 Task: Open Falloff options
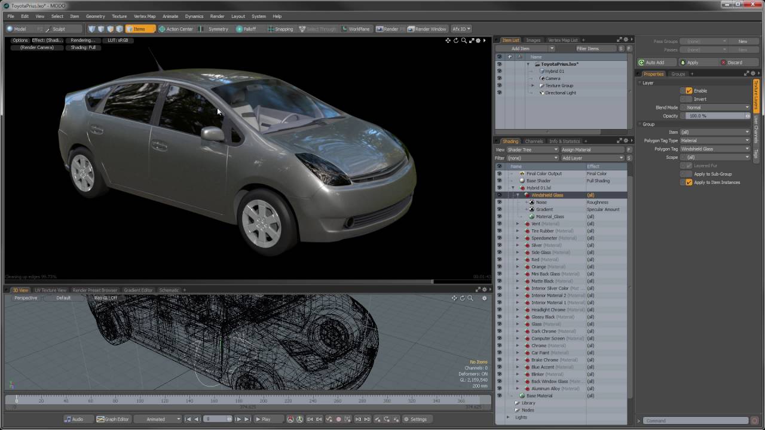(x=246, y=29)
